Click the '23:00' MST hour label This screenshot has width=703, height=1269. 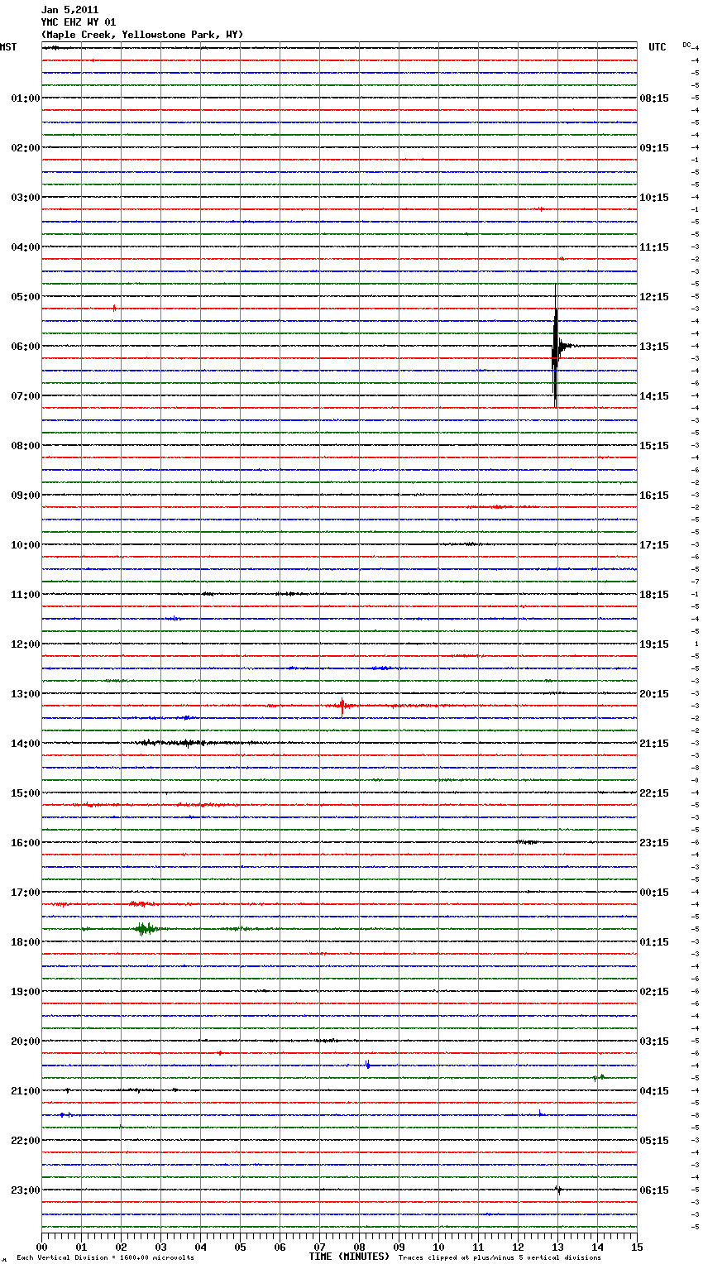[x=26, y=1190]
